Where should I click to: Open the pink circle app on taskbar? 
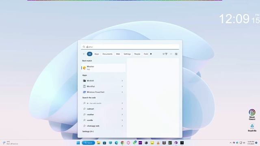128,143
